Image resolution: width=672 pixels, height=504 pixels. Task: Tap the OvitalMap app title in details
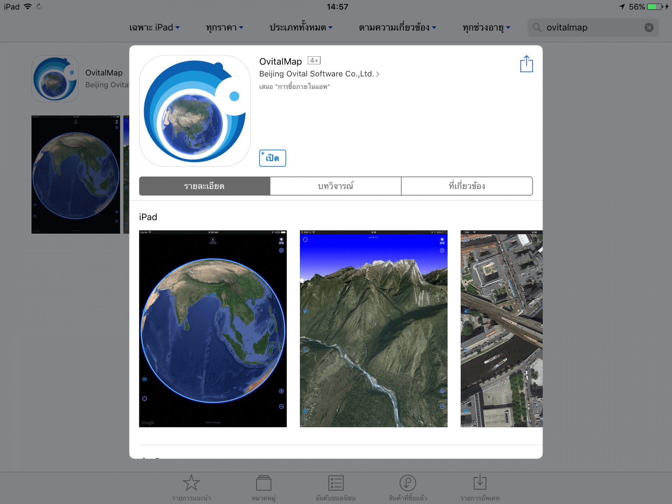pos(280,61)
